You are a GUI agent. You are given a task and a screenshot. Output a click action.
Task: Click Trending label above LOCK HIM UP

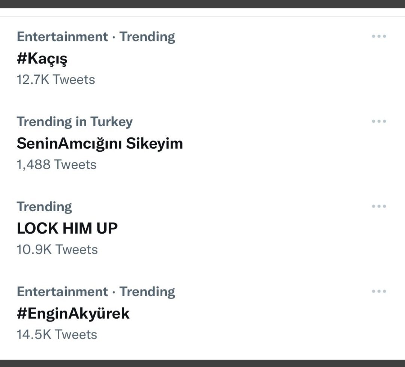pos(44,207)
